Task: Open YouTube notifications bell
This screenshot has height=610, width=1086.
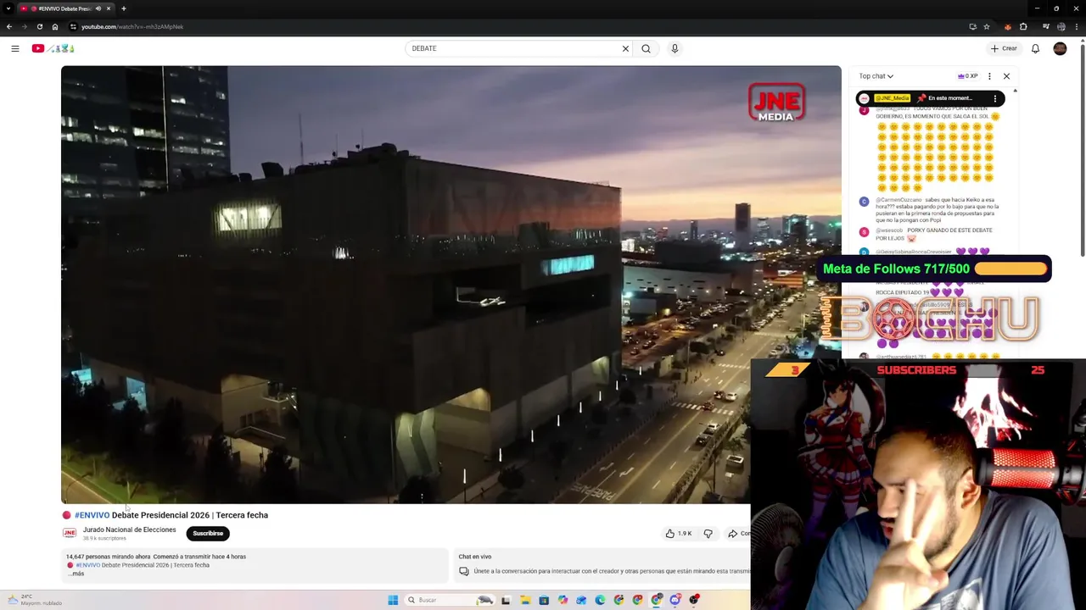Action: pyautogui.click(x=1035, y=48)
